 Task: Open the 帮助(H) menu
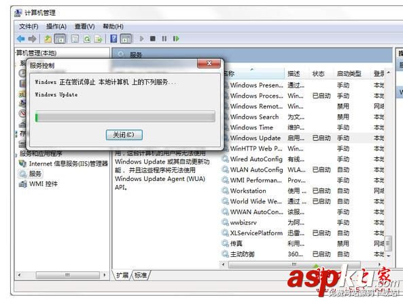(x=113, y=26)
